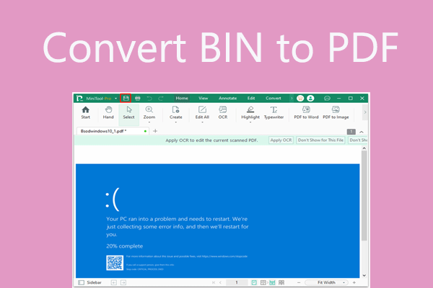The image size is (433, 288).
Task: Expand the Highlight dropdown arrow
Action: (250, 122)
